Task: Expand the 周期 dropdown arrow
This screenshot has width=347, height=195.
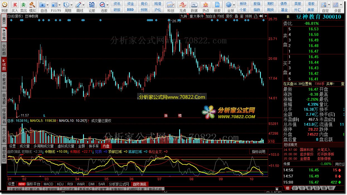Action: (x=72, y=5)
